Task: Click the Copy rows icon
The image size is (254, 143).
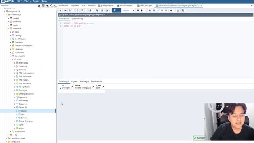Action: click(90, 10)
